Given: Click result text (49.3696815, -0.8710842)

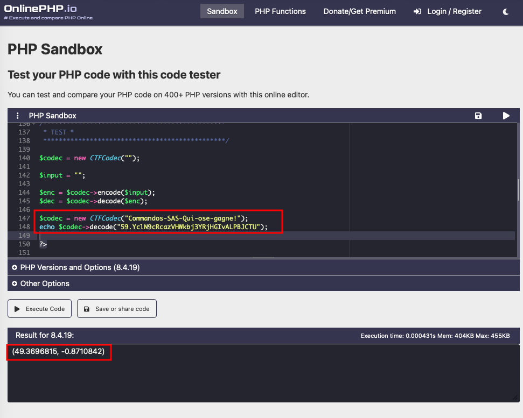Looking at the screenshot, I should [58, 351].
